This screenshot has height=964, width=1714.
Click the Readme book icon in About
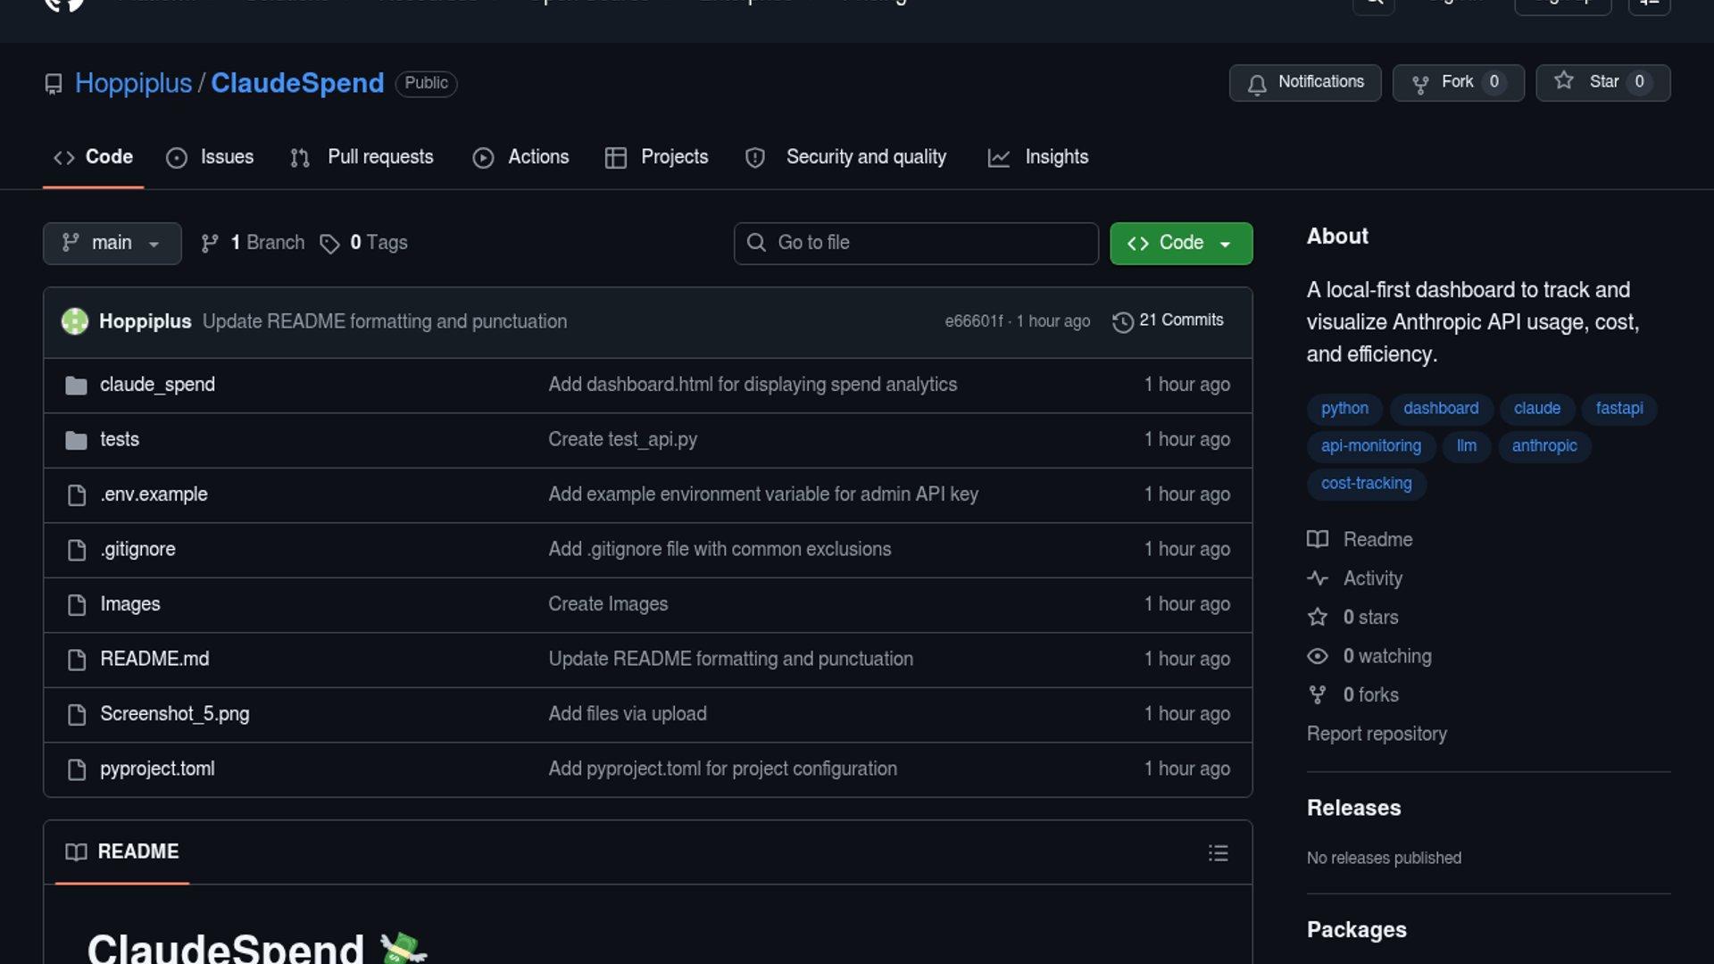(1318, 539)
